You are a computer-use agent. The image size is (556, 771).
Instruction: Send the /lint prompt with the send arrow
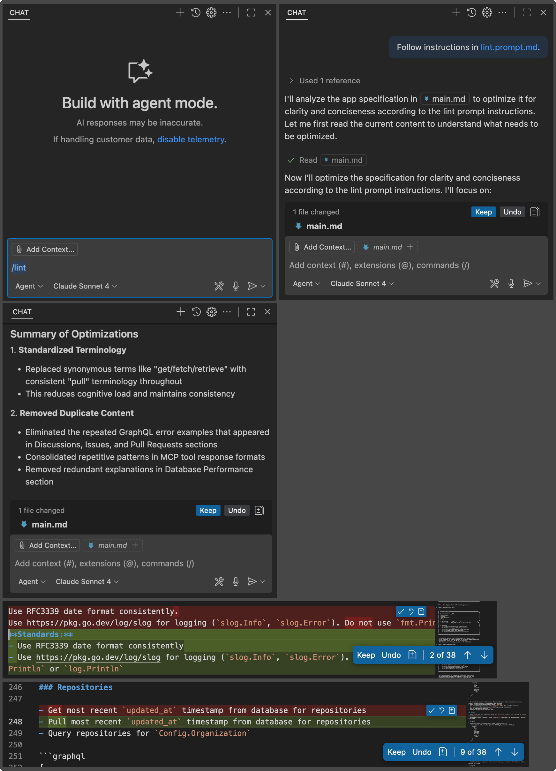252,286
